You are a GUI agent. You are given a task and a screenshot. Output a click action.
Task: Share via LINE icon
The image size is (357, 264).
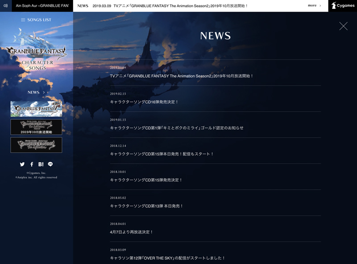[50, 164]
